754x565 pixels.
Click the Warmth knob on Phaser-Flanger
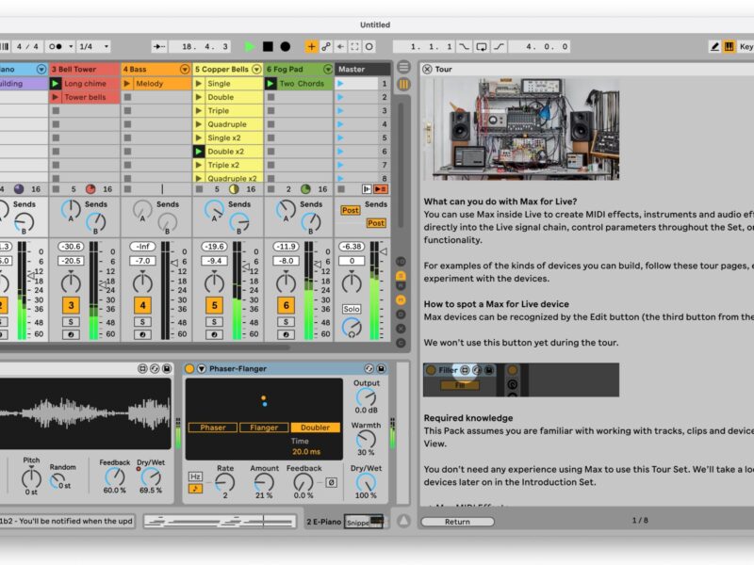(366, 439)
